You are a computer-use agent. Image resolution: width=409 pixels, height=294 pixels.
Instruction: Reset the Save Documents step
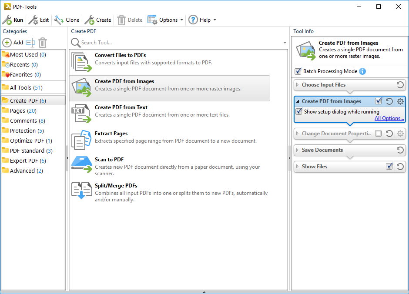(x=400, y=150)
